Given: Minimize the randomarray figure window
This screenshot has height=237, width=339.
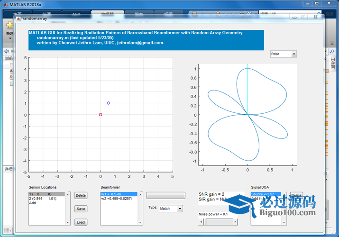Looking at the screenshot, I should click(x=294, y=17).
